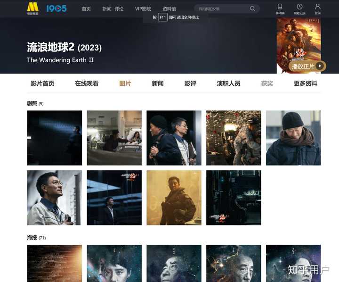Click the yellow M movie channel logo
The height and width of the screenshot is (282, 339).
pos(33,8)
